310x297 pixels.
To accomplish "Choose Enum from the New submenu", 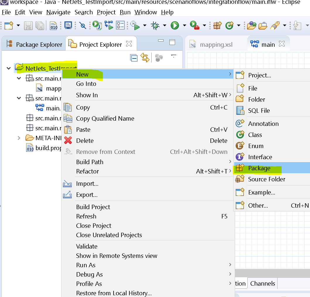I will coord(272,146).
